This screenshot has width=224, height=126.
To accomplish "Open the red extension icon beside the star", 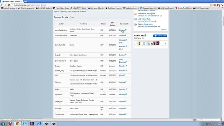I will pos(215,5).
